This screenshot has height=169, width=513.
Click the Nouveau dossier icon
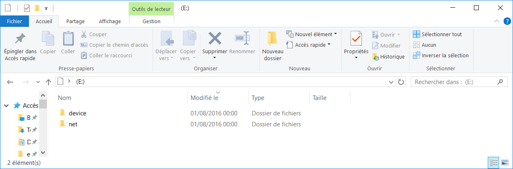272,39
